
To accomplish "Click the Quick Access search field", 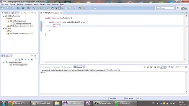I will [164, 8].
